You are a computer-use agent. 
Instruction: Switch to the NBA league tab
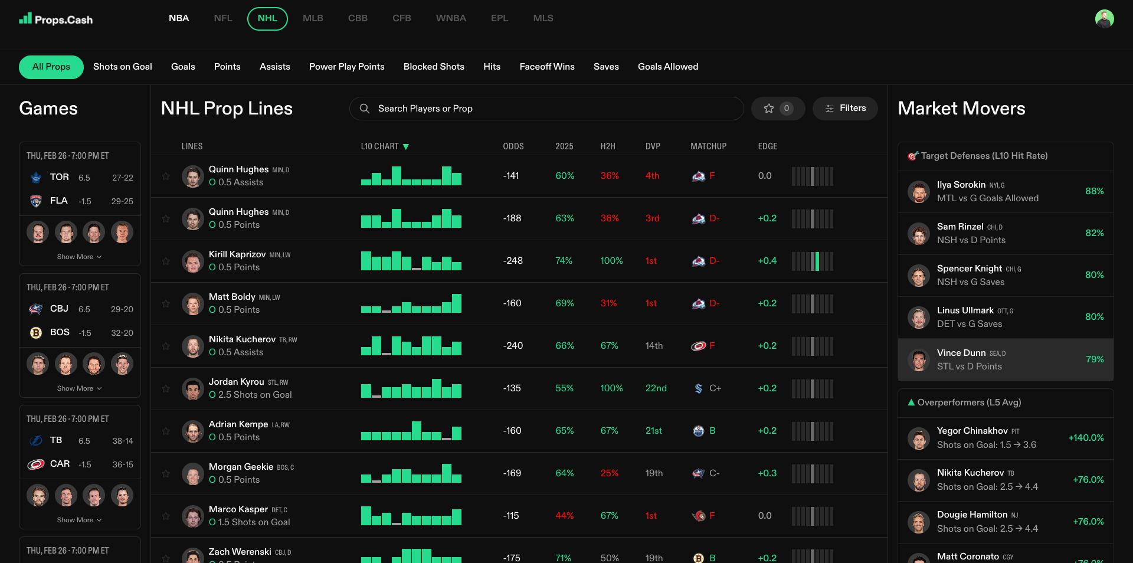[179, 18]
